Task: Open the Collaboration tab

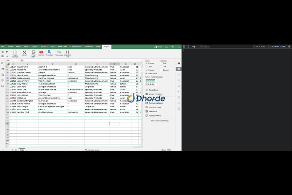Action: pyautogui.click(x=76, y=46)
